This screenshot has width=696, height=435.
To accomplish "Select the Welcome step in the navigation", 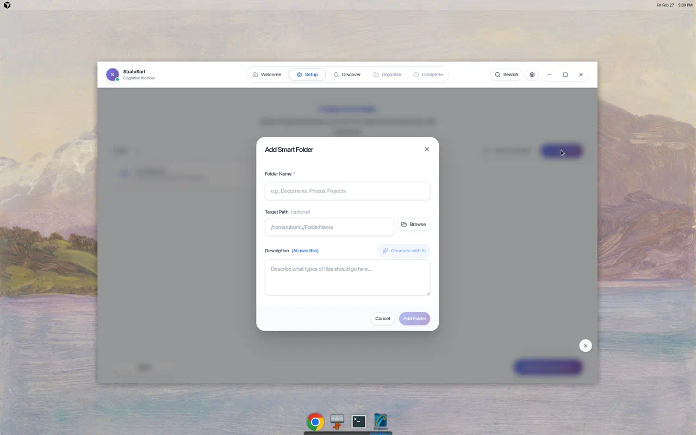I will click(266, 74).
